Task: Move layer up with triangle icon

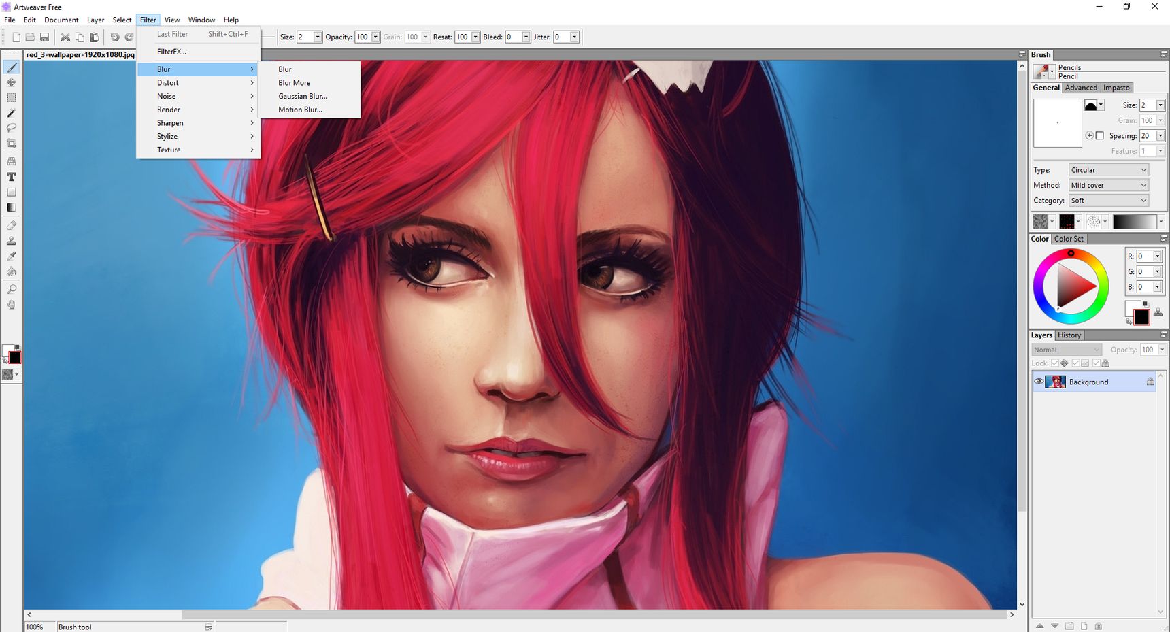Action: coord(1039,626)
